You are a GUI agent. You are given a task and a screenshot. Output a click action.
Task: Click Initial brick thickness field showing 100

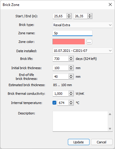(x=61, y=68)
